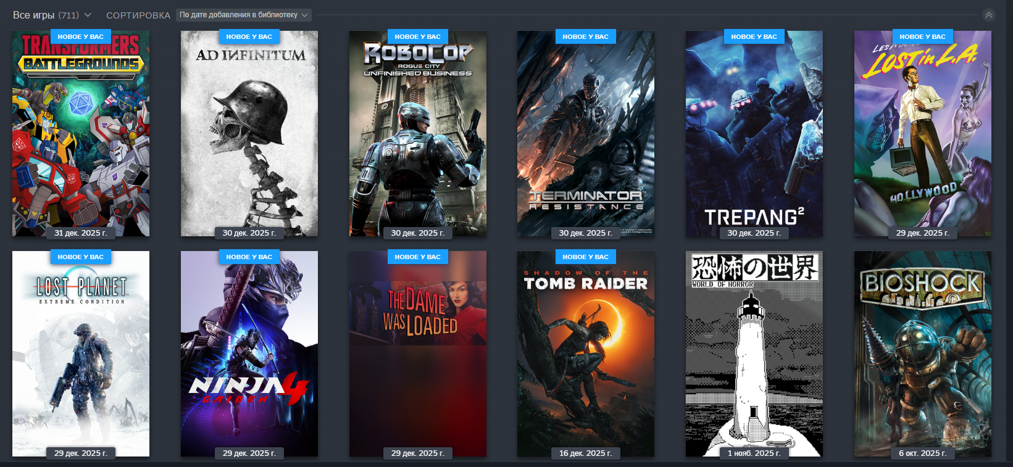Click 'НОВОЕ У ВАС' badge on The Dame Was Loaded
This screenshot has height=467, width=1013.
coord(418,257)
